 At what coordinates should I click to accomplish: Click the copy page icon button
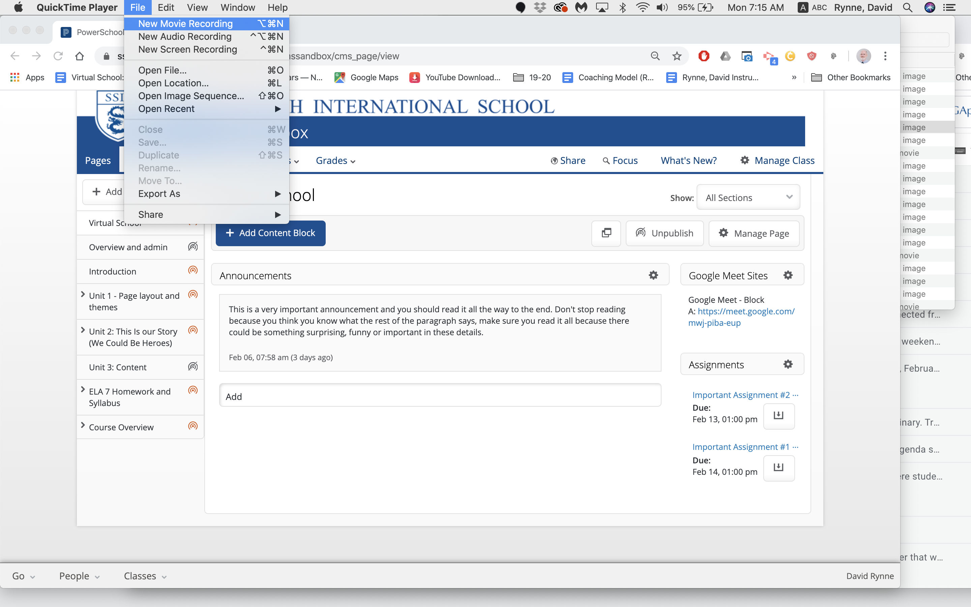(x=606, y=233)
